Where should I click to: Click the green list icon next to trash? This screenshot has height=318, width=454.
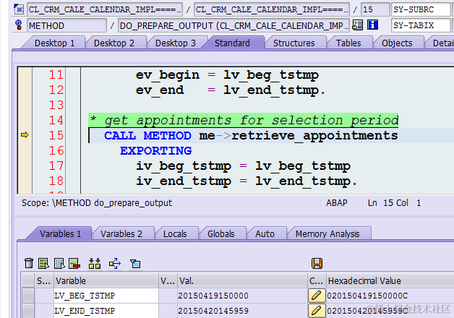[43, 263]
